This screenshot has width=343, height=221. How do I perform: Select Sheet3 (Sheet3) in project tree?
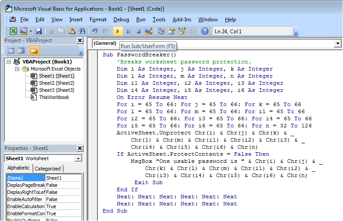pyautogui.click(x=57, y=90)
